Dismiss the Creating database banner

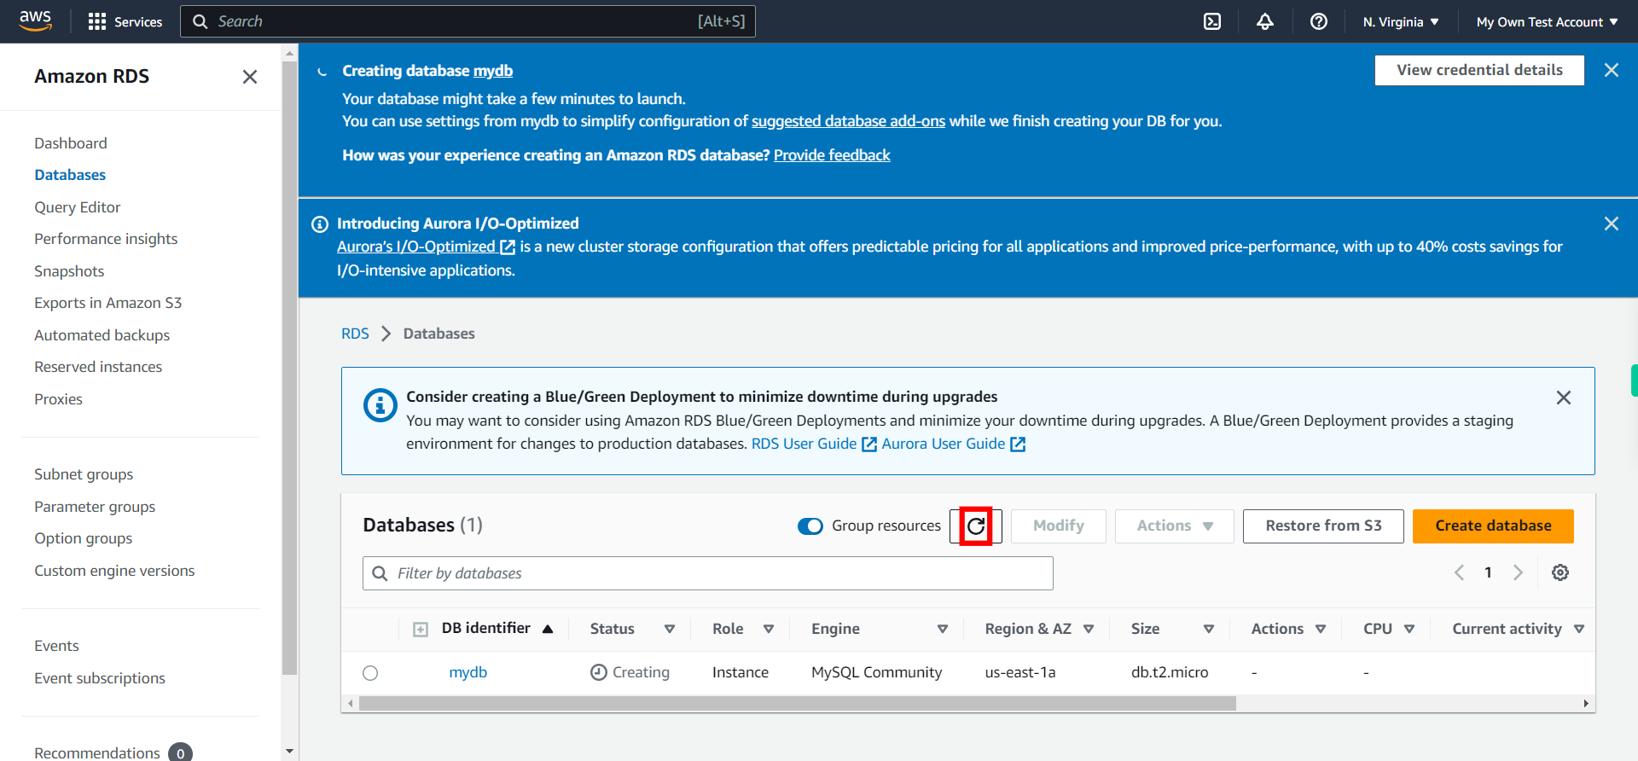tap(1611, 70)
